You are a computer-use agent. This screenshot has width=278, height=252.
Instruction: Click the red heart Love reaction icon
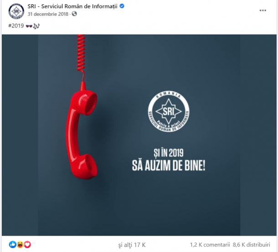click(27, 245)
